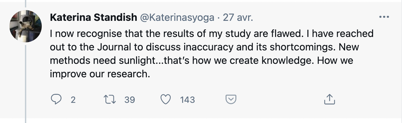Open the reply speech bubble icon
This screenshot has height=123, width=402.
click(x=56, y=99)
